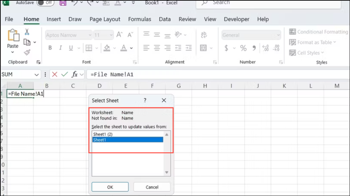Image resolution: width=350 pixels, height=196 pixels.
Task: Click the Fill Color bucket
Action: click(107, 48)
